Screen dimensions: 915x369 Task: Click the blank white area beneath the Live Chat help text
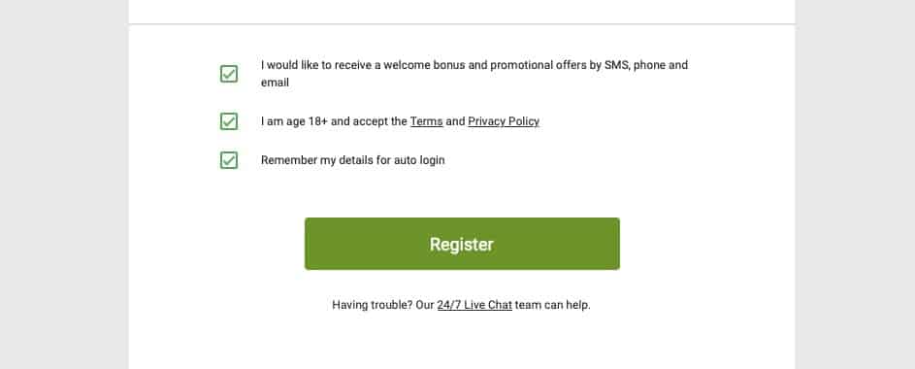click(462, 344)
